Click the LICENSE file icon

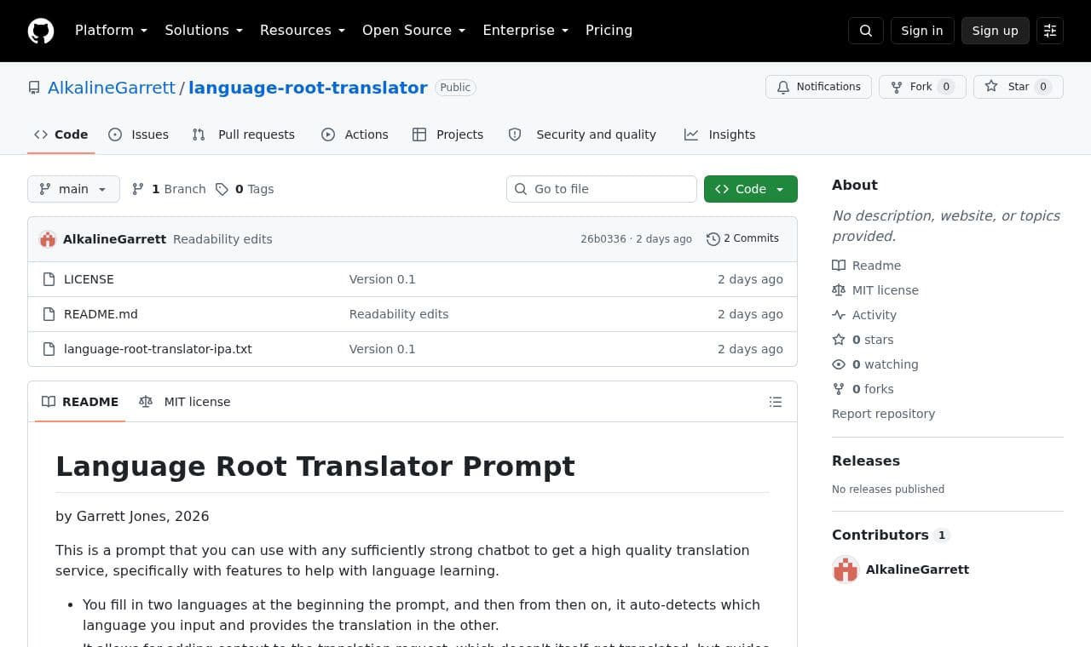(x=49, y=279)
